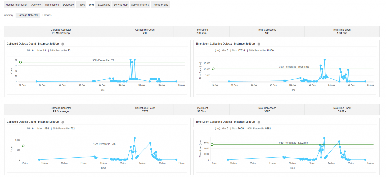386x177 pixels.
Task: Open info tooltip on PS Scavenge Collected Objects chart
Action: click(63, 122)
